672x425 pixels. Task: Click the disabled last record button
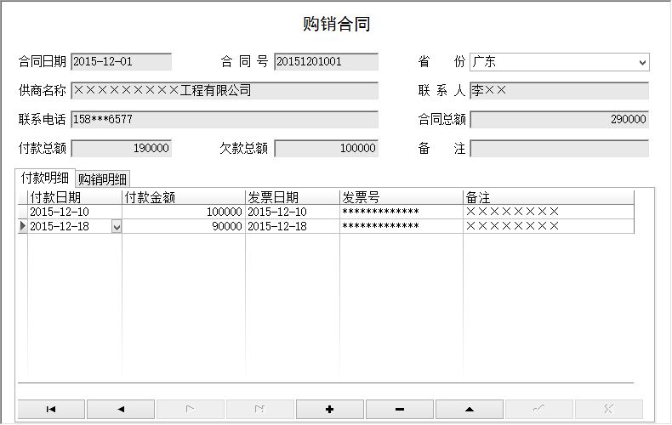point(260,410)
